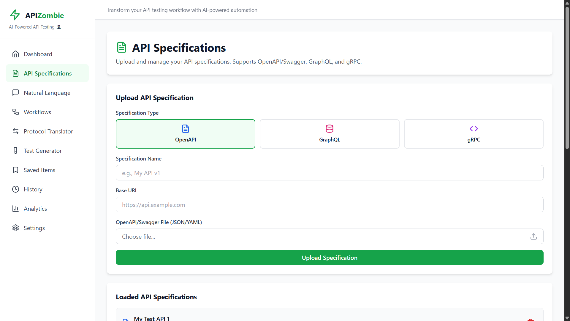Click the Saved Items bookmark icon

coord(15,170)
